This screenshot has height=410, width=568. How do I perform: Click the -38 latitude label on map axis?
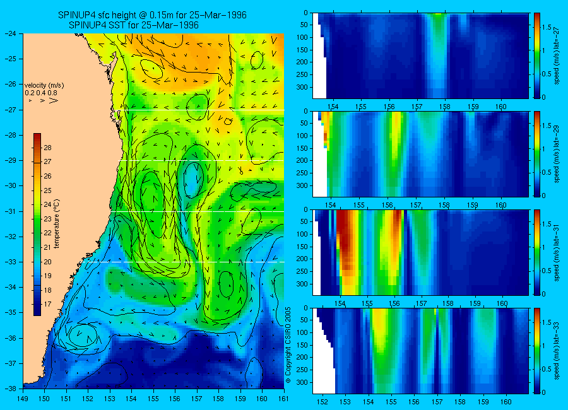10,389
